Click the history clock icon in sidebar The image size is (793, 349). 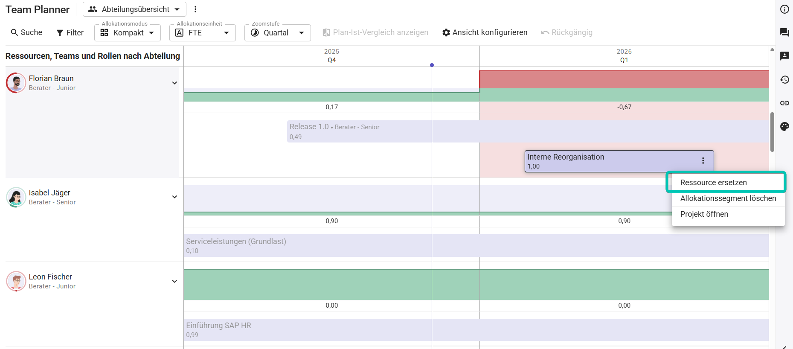point(784,80)
